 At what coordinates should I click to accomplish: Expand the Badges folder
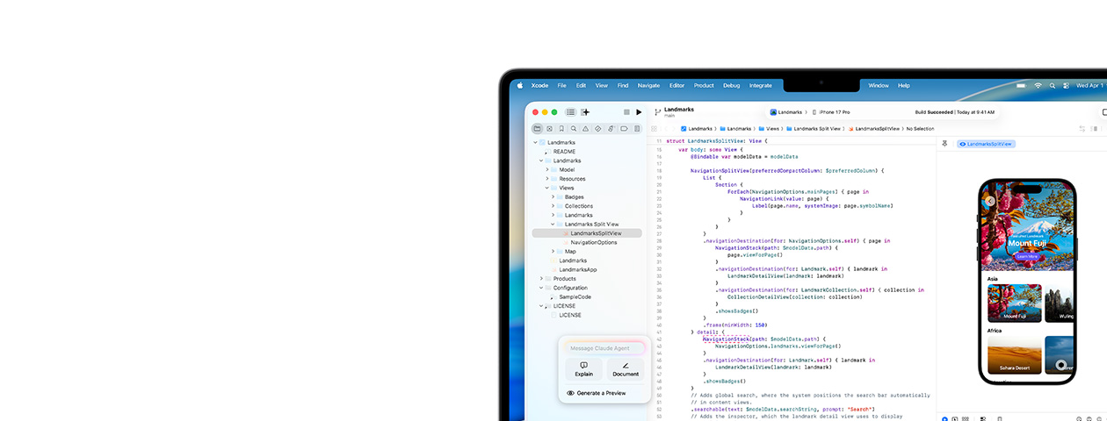click(553, 196)
